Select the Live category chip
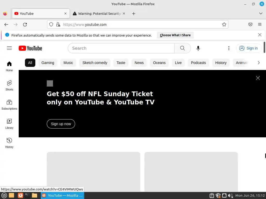266x199 pixels. pyautogui.click(x=178, y=63)
